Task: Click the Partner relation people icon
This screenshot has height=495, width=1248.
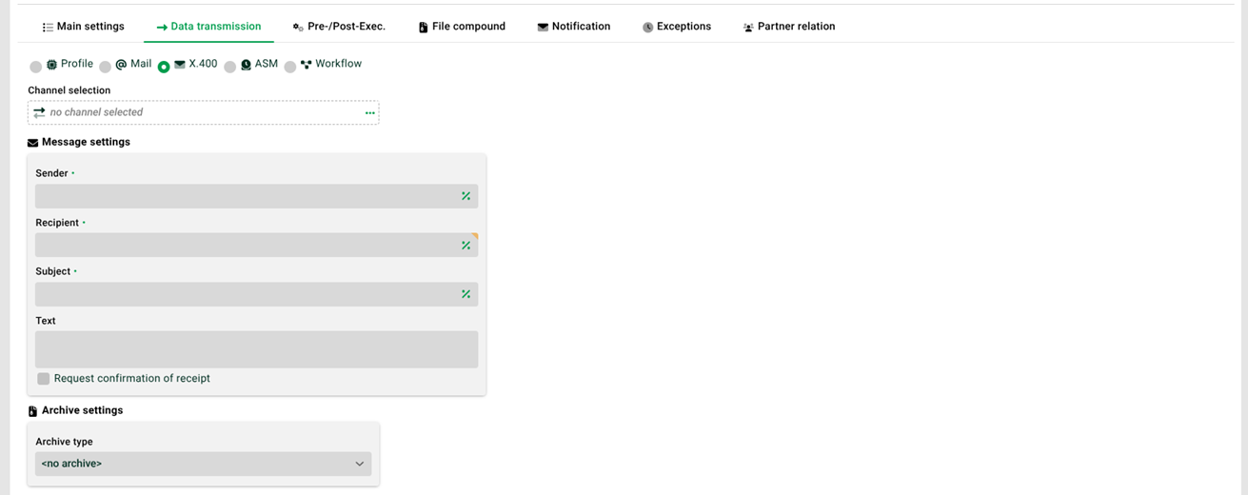Action: pyautogui.click(x=748, y=28)
